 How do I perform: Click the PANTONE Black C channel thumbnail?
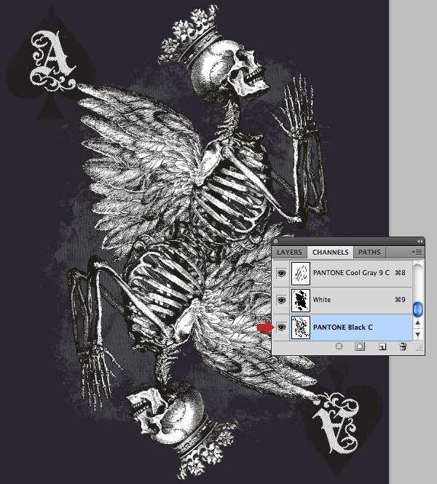click(x=301, y=328)
